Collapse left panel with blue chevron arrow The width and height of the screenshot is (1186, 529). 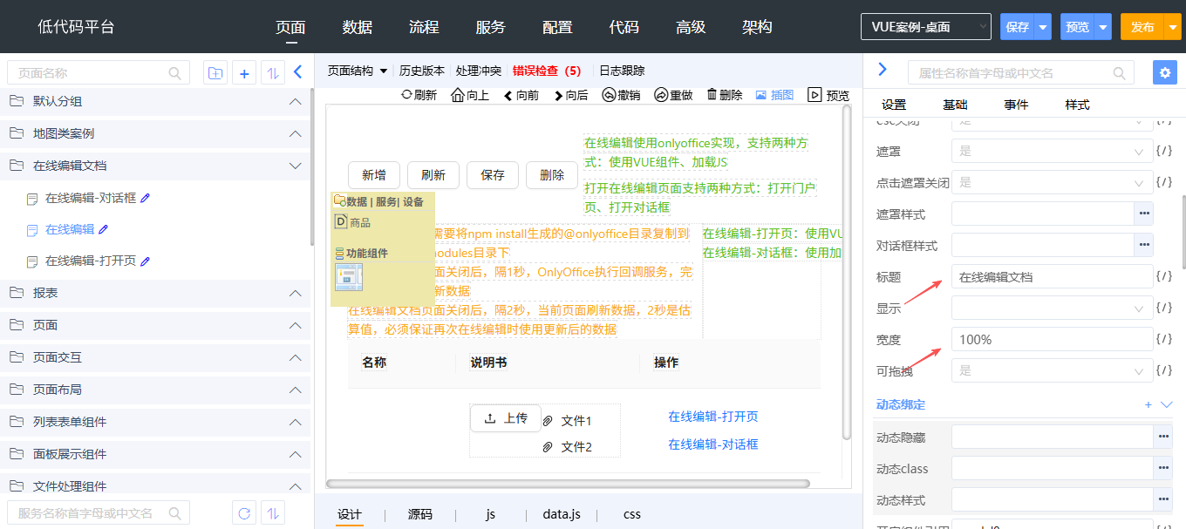[x=297, y=72]
